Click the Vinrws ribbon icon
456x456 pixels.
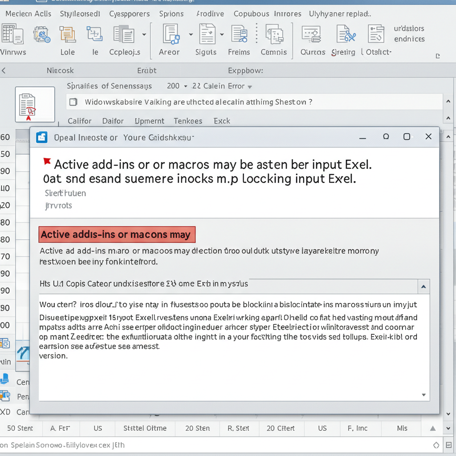tap(12, 34)
